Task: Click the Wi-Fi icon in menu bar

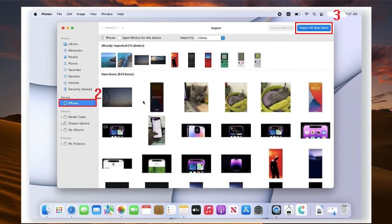Action: tap(306, 14)
